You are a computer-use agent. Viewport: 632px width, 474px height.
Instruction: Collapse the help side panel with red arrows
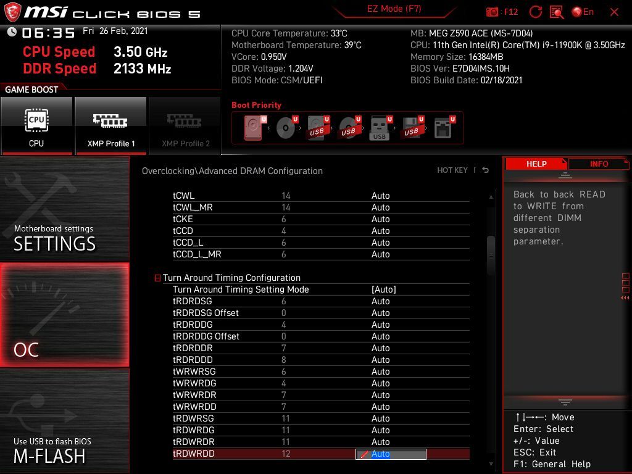coord(625,298)
